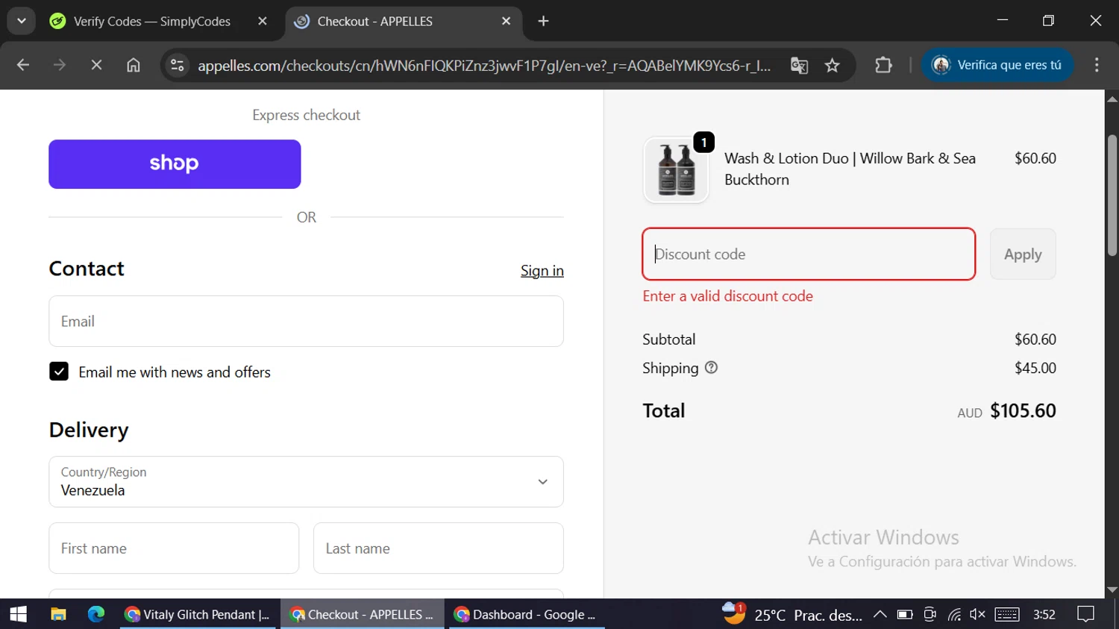
Task: Click the weather widget showing 25°C
Action: 792,614
